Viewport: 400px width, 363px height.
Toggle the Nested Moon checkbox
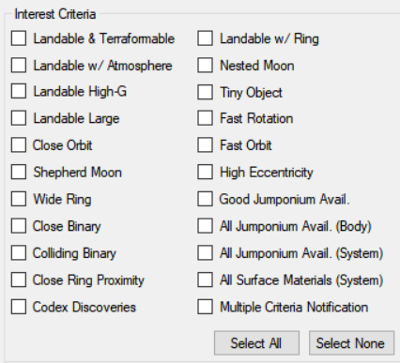pyautogui.click(x=205, y=66)
